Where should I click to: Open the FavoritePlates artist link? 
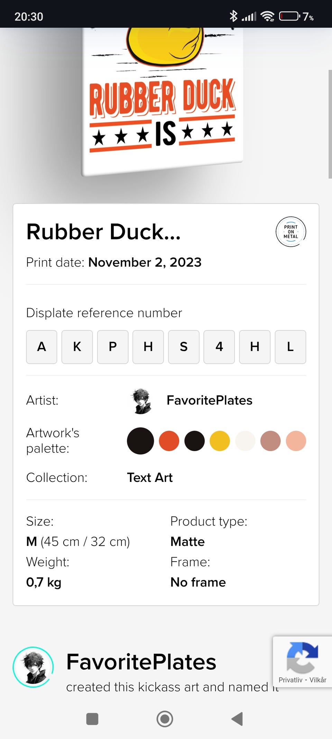[209, 401]
